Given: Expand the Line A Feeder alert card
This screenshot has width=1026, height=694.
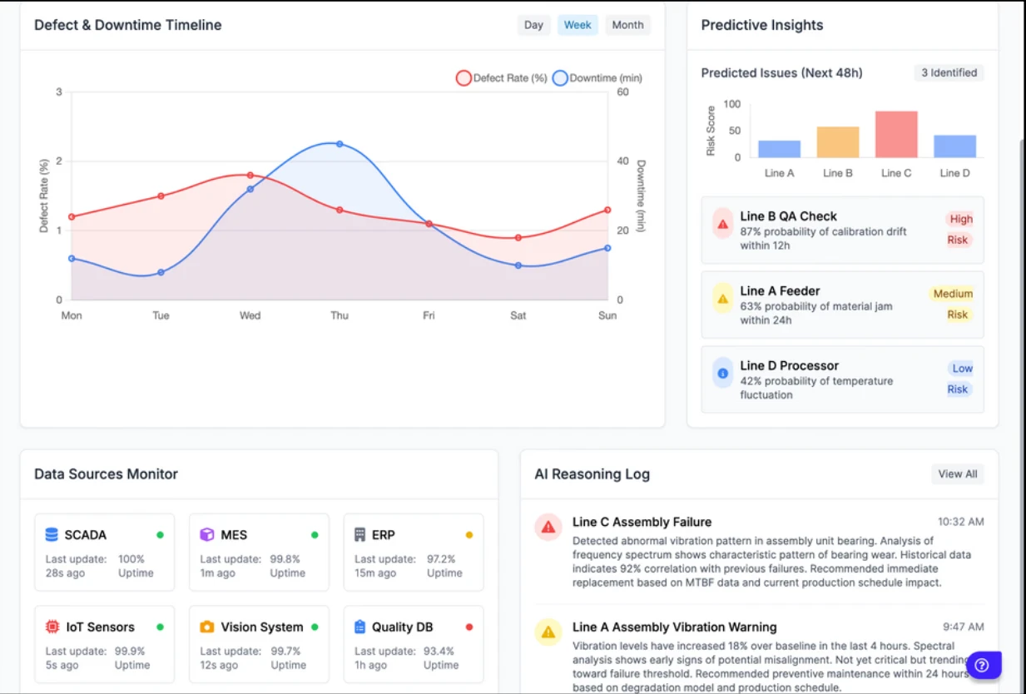Looking at the screenshot, I should coord(842,305).
